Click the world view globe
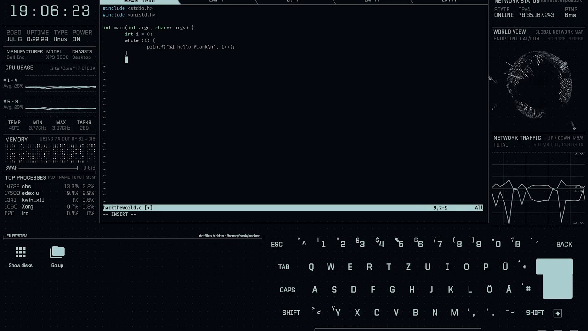This screenshot has height=331, width=588. click(539, 85)
